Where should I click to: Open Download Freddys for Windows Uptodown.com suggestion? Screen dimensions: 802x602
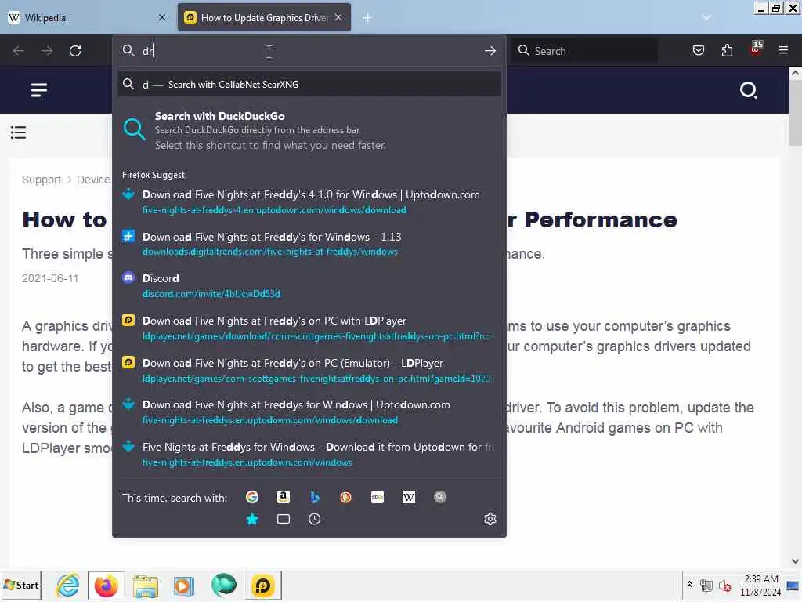(309, 412)
